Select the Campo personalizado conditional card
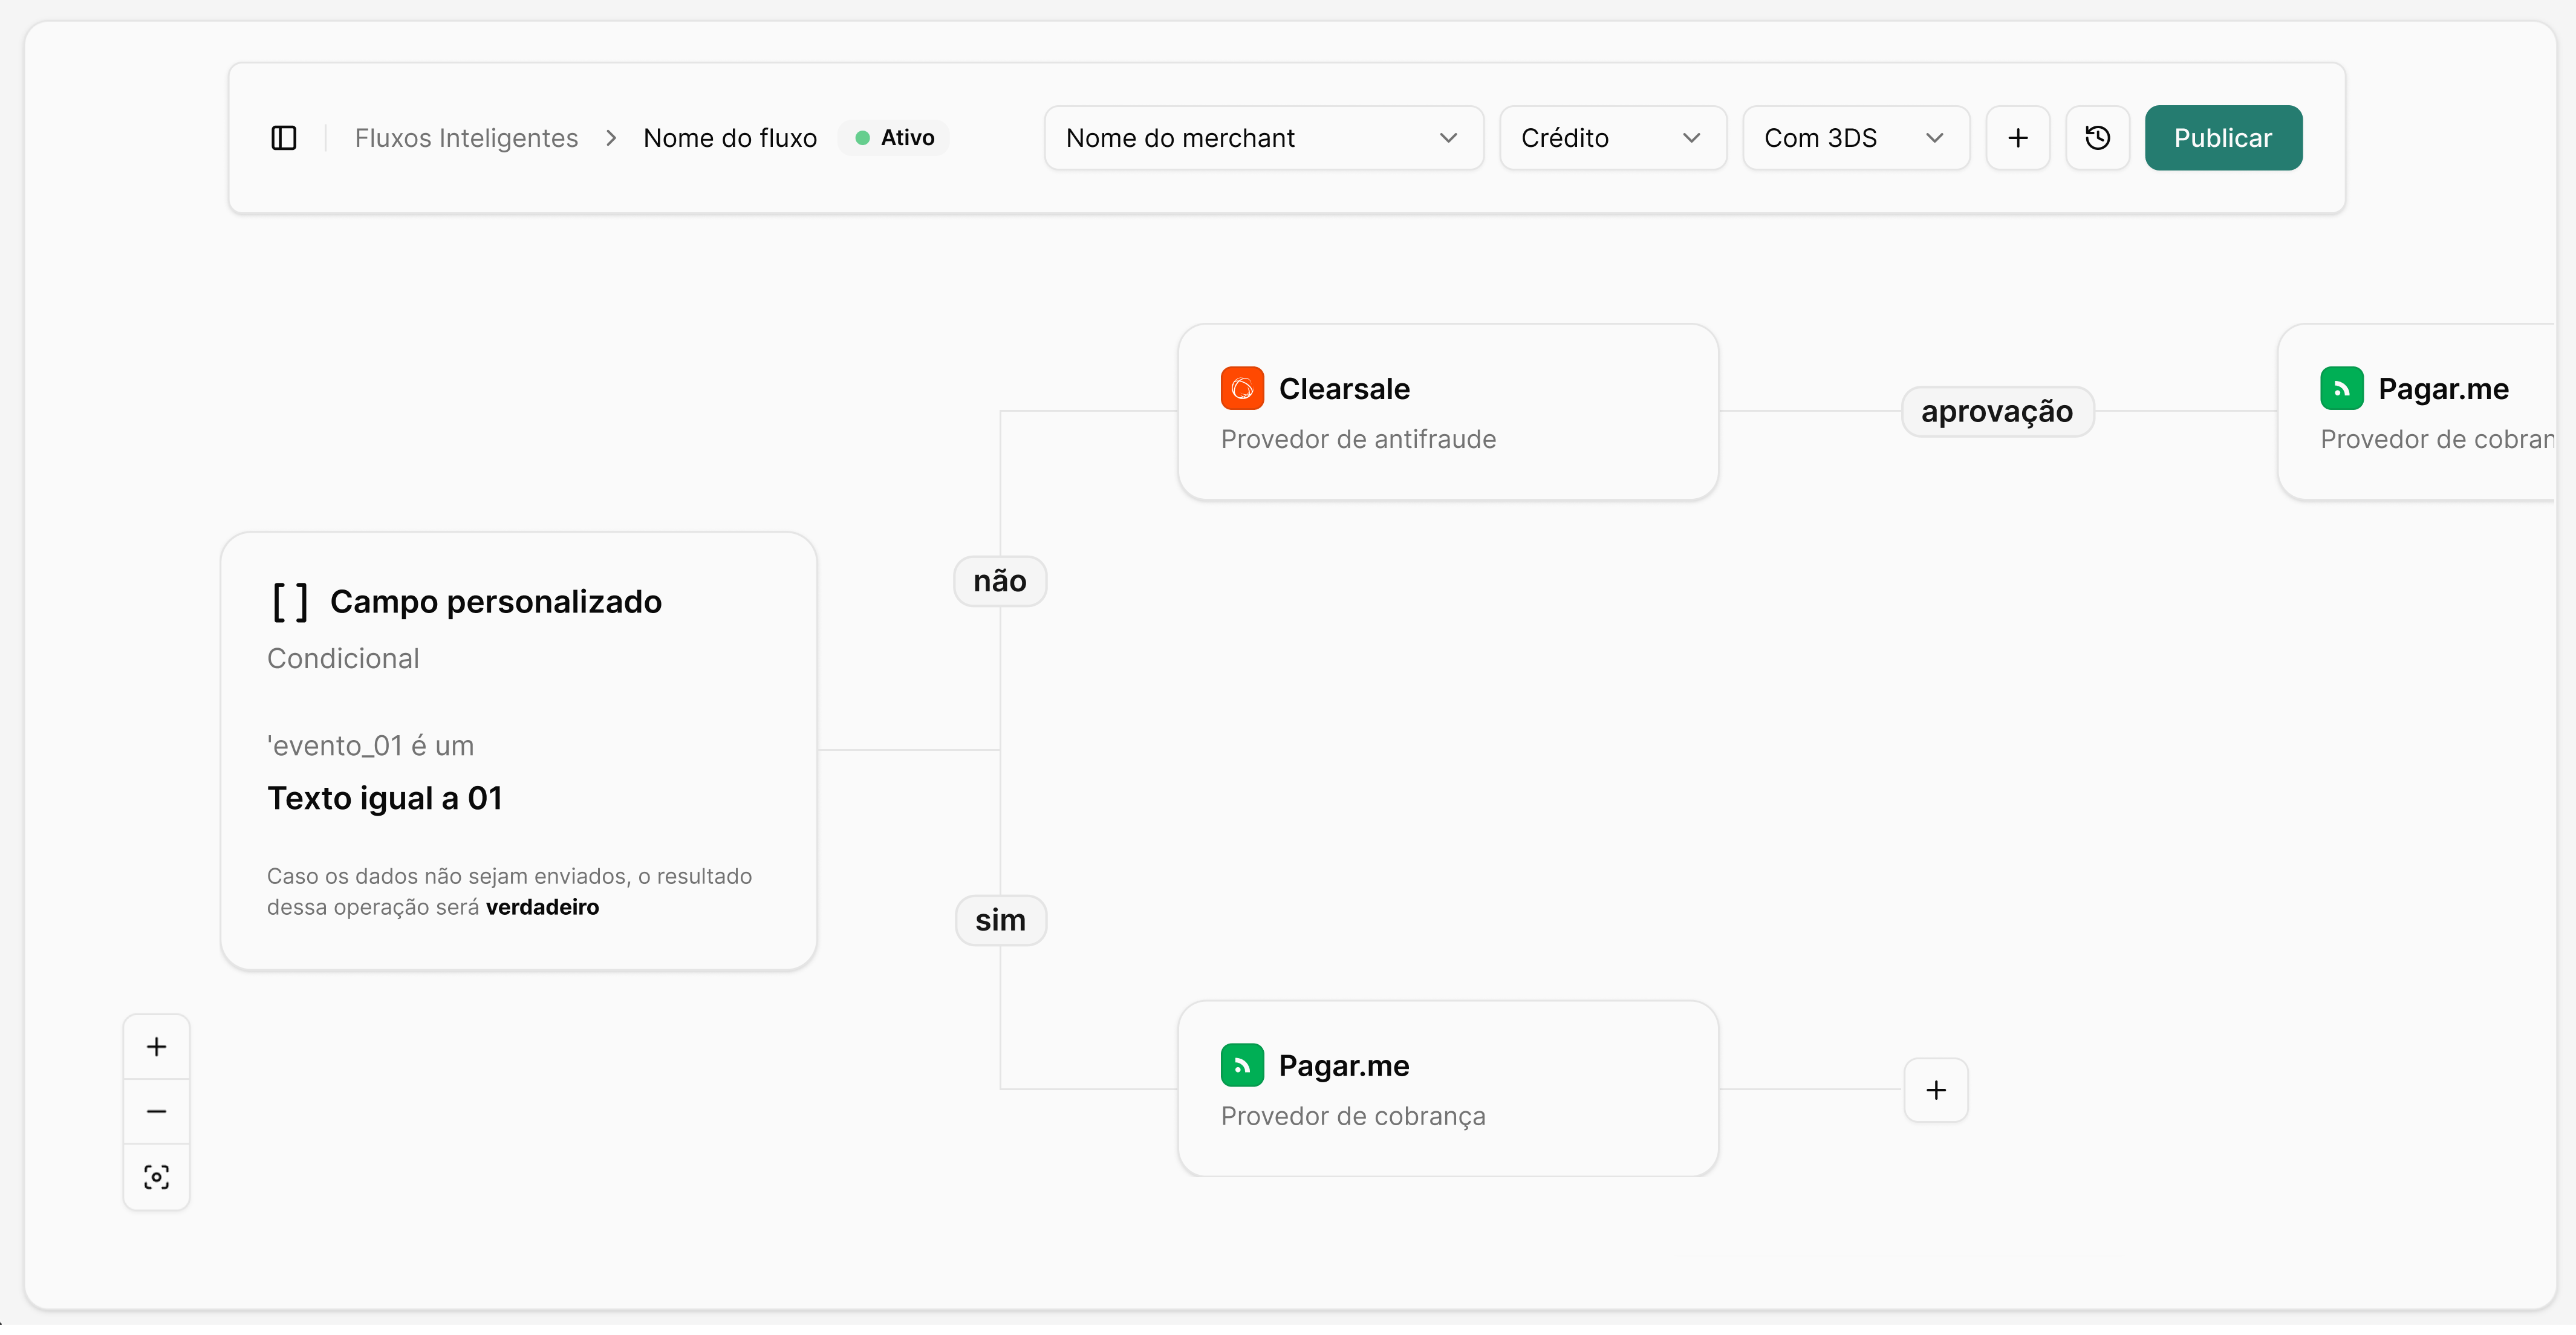This screenshot has width=2576, height=1335. (x=519, y=751)
